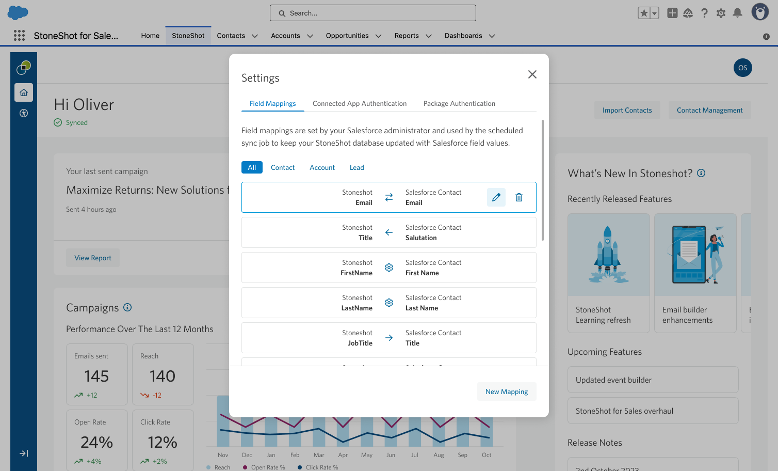Click the gear icon on FirstName mapping

click(x=389, y=268)
